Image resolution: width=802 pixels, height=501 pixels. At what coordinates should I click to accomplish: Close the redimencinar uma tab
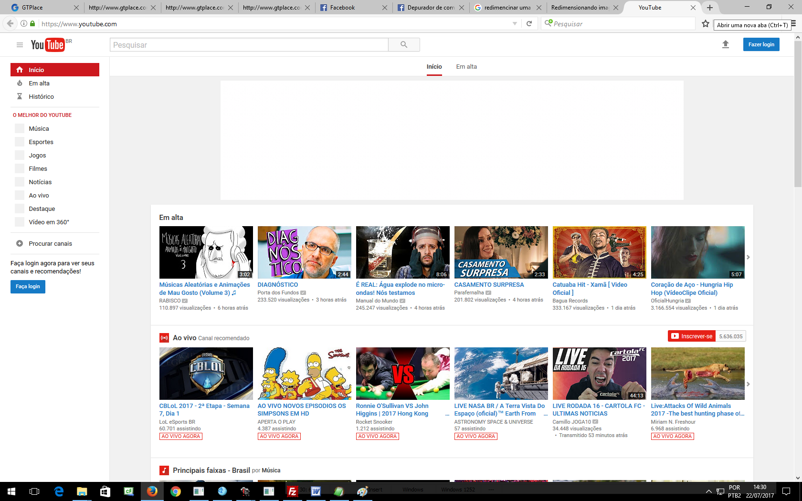[x=538, y=8]
